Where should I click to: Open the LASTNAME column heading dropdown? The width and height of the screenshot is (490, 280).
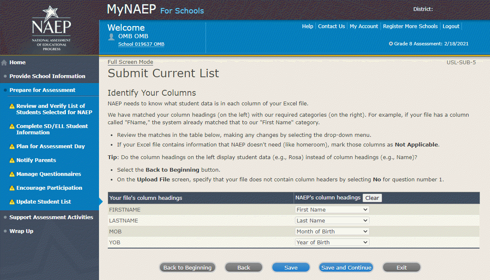[332, 220]
